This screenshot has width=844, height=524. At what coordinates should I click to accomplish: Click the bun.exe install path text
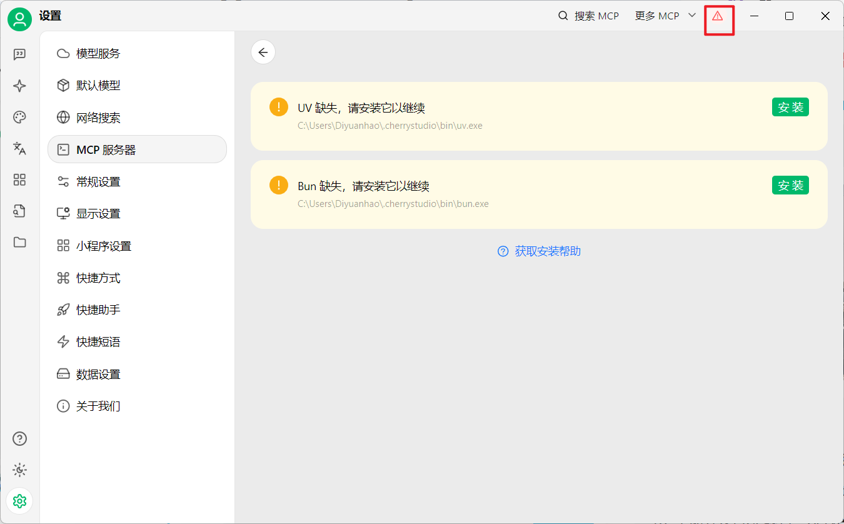(393, 204)
